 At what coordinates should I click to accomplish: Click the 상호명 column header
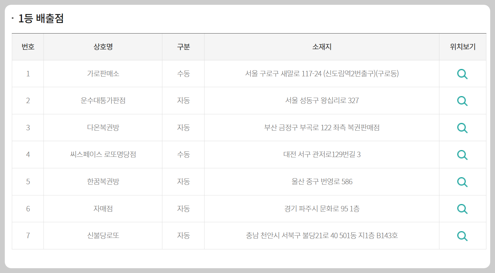(x=103, y=47)
